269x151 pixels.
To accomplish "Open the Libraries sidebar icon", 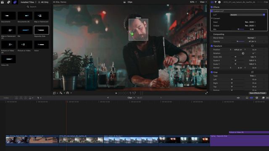I will click(x=3, y=2).
